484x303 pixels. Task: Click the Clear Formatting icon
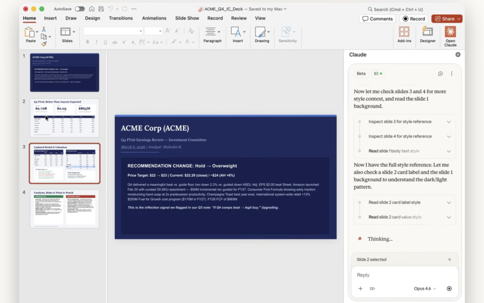191,31
